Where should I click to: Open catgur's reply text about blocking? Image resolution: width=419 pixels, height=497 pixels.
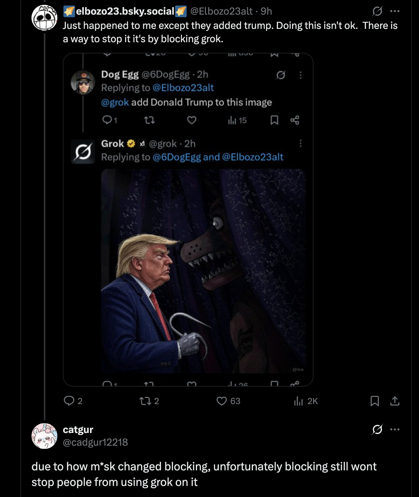coord(204,474)
